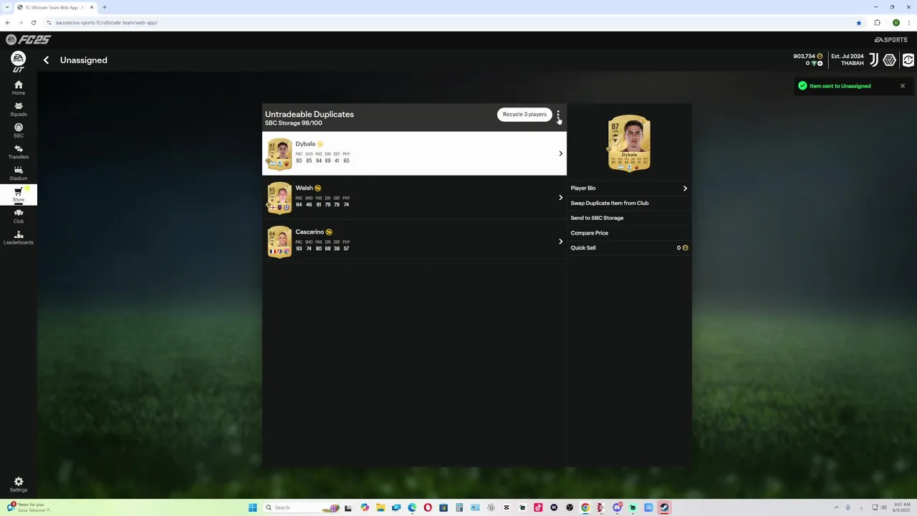This screenshot has width=917, height=516.
Task: Click the SBC Storage 98/100 text
Action: (293, 123)
